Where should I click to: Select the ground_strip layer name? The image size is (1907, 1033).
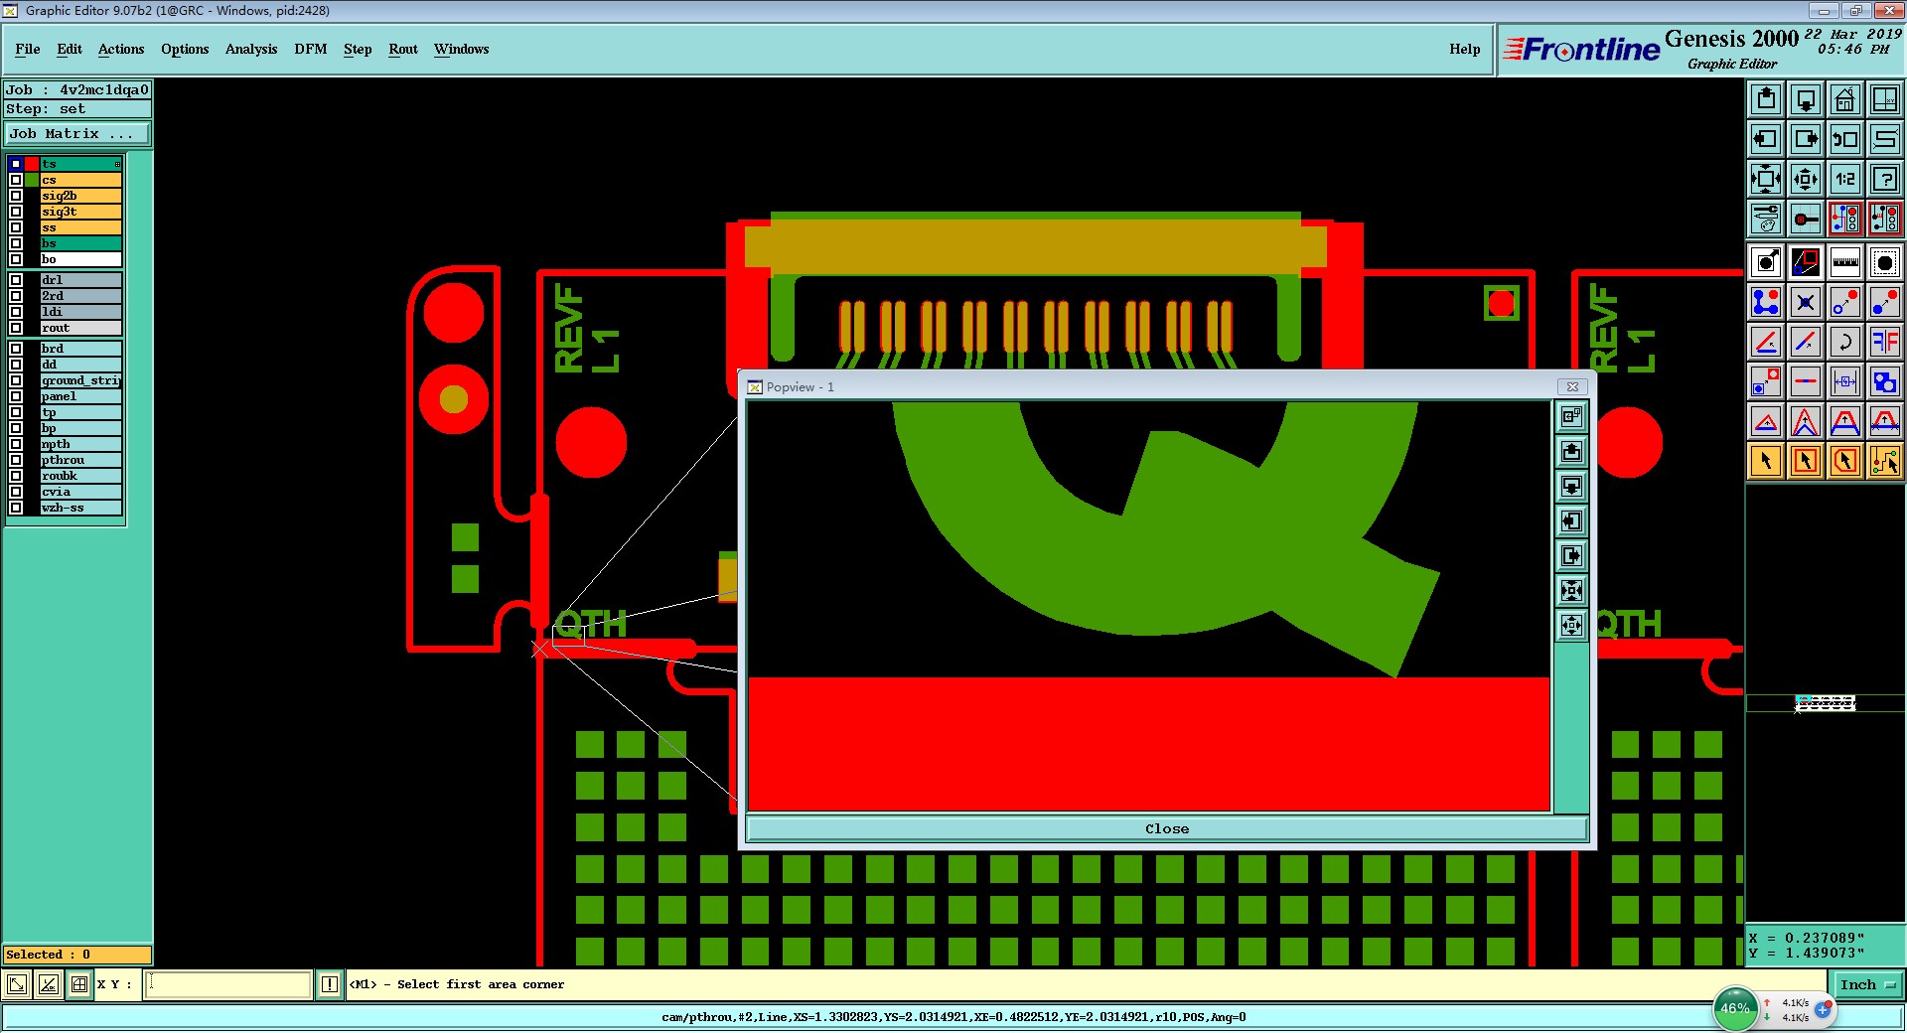(x=80, y=380)
